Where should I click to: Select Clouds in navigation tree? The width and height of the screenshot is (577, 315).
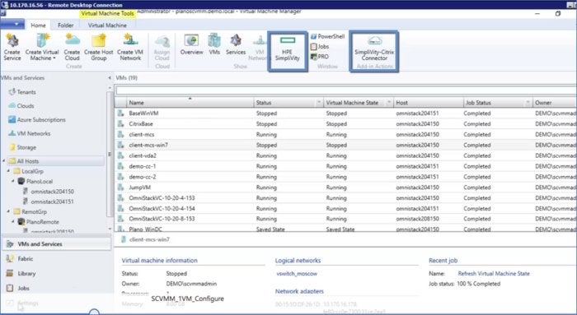coord(21,106)
